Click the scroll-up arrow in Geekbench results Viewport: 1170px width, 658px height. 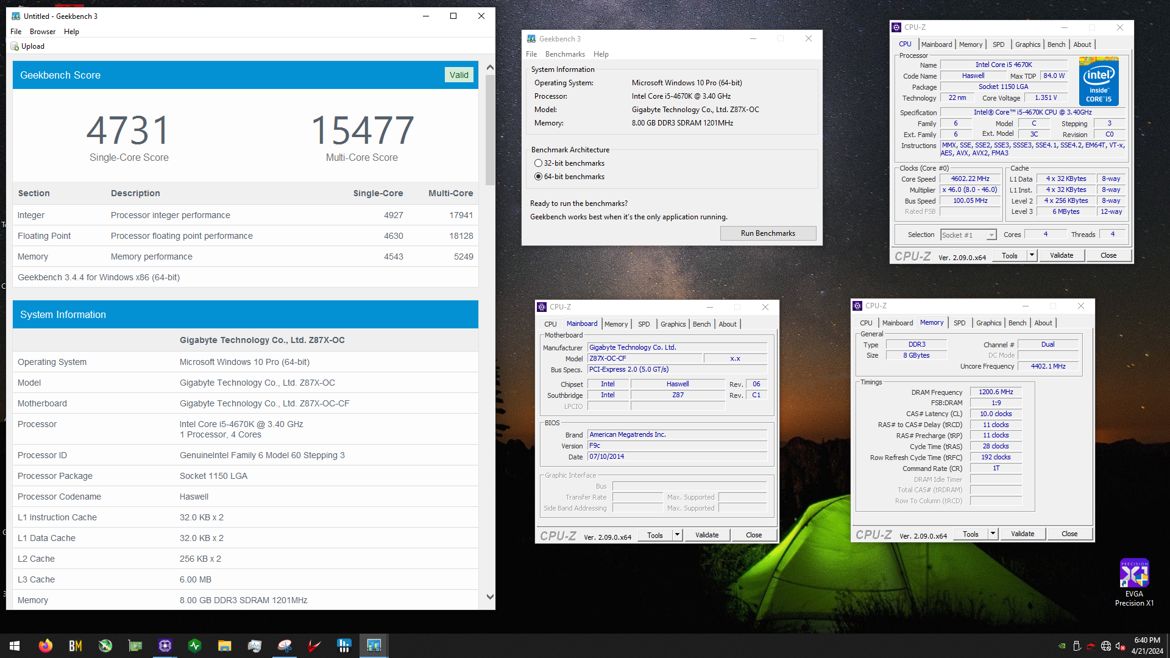pyautogui.click(x=490, y=68)
